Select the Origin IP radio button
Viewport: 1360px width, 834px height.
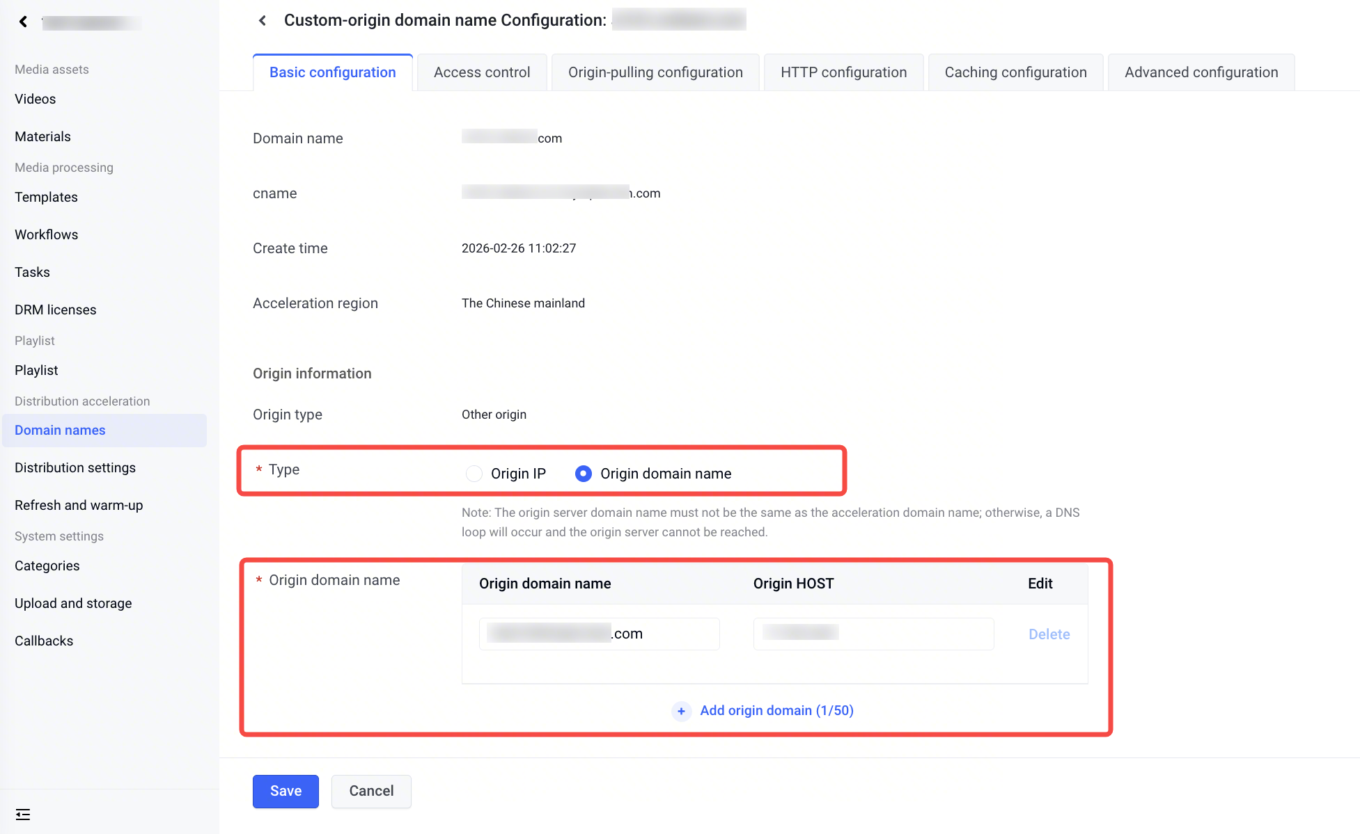click(474, 474)
